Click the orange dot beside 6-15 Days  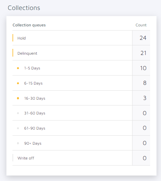(x=18, y=83)
